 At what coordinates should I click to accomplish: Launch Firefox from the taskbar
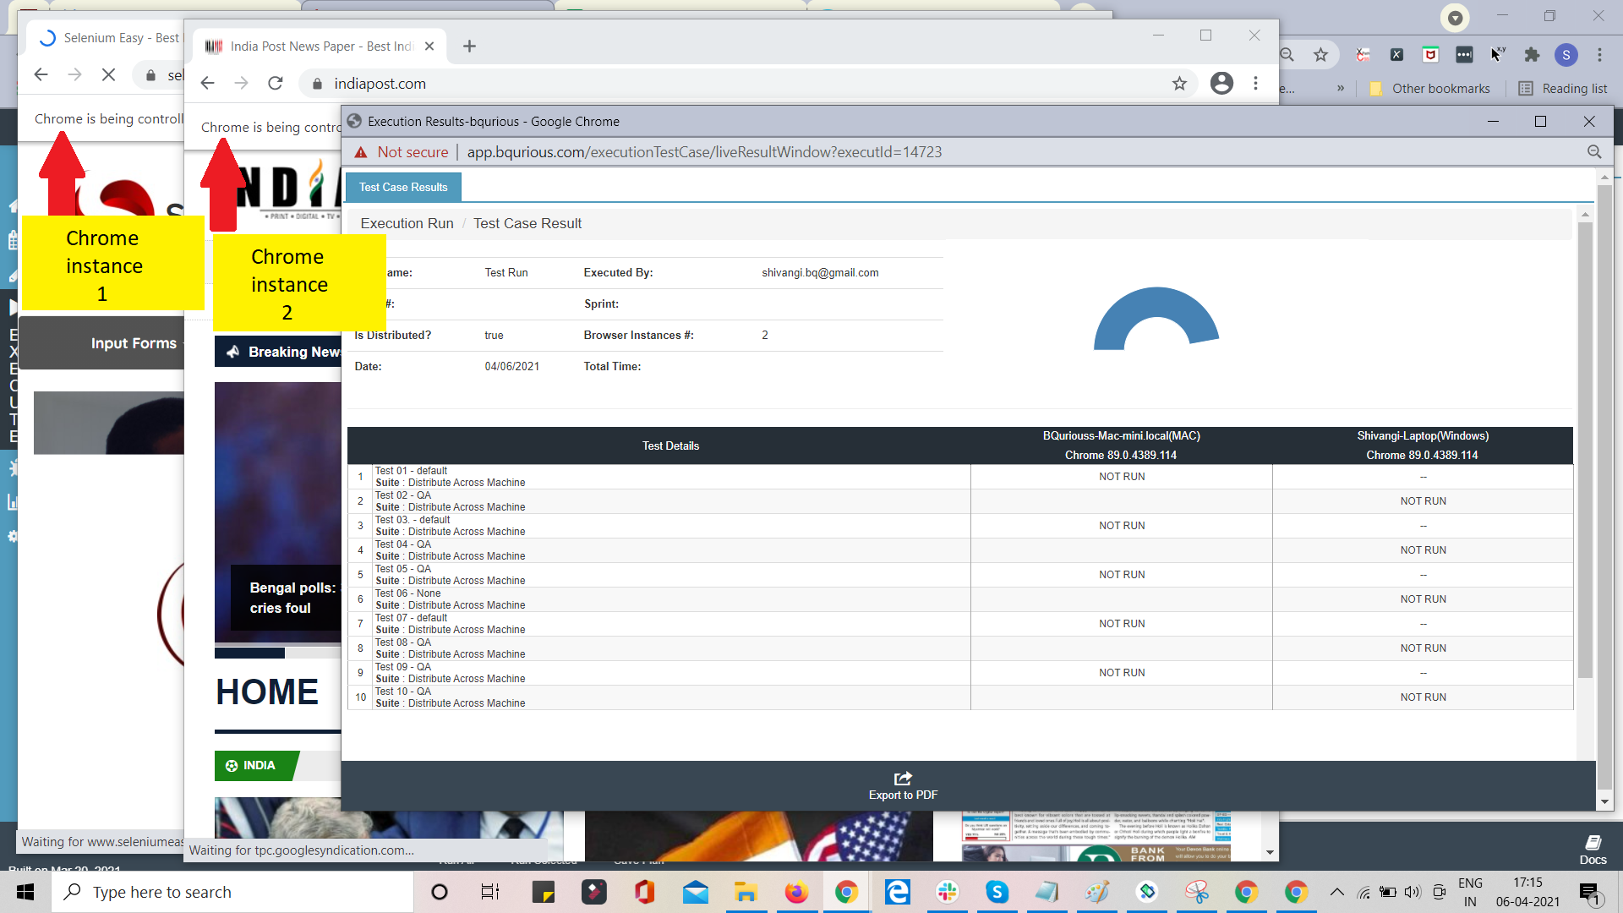tap(796, 892)
